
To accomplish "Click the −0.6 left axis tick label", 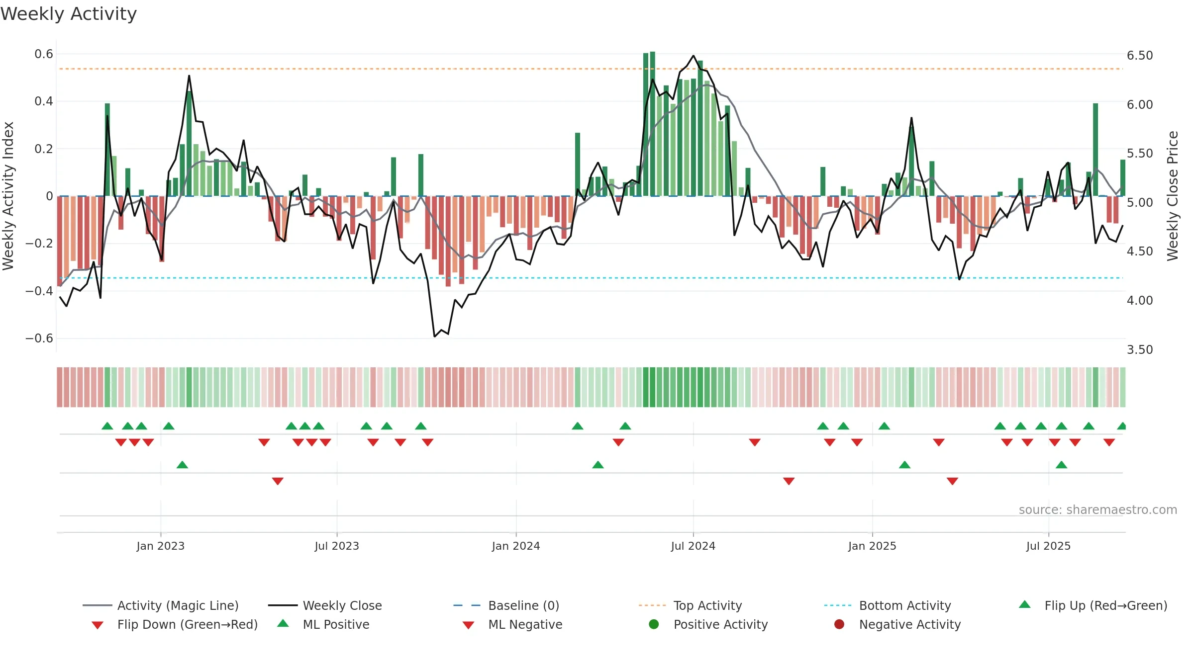I will (x=39, y=338).
